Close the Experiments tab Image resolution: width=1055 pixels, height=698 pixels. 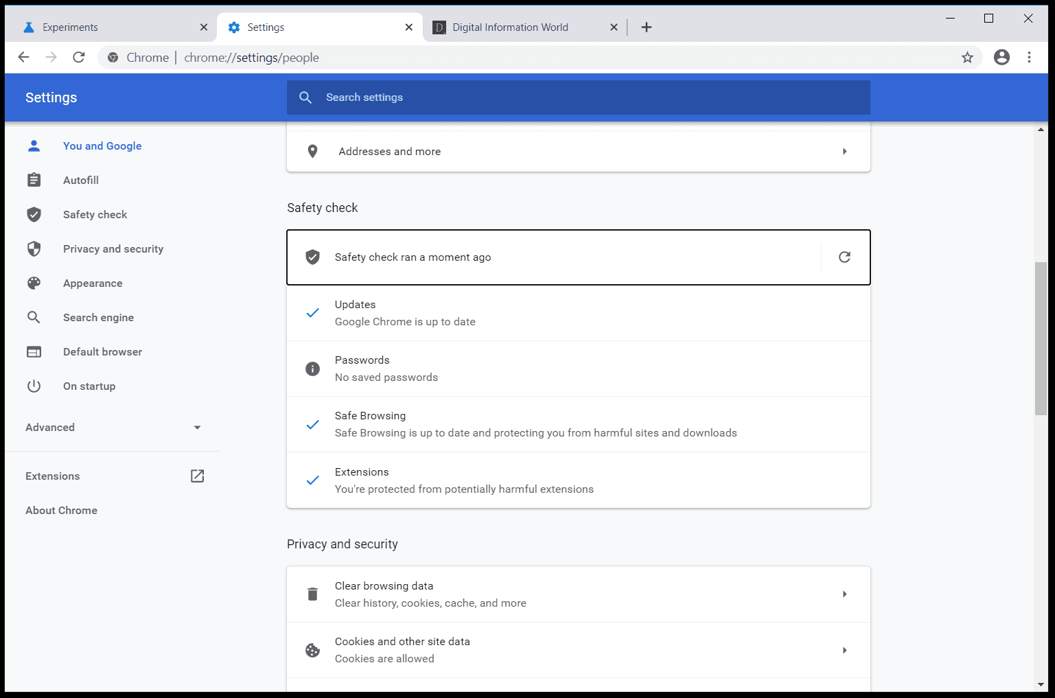(x=203, y=27)
